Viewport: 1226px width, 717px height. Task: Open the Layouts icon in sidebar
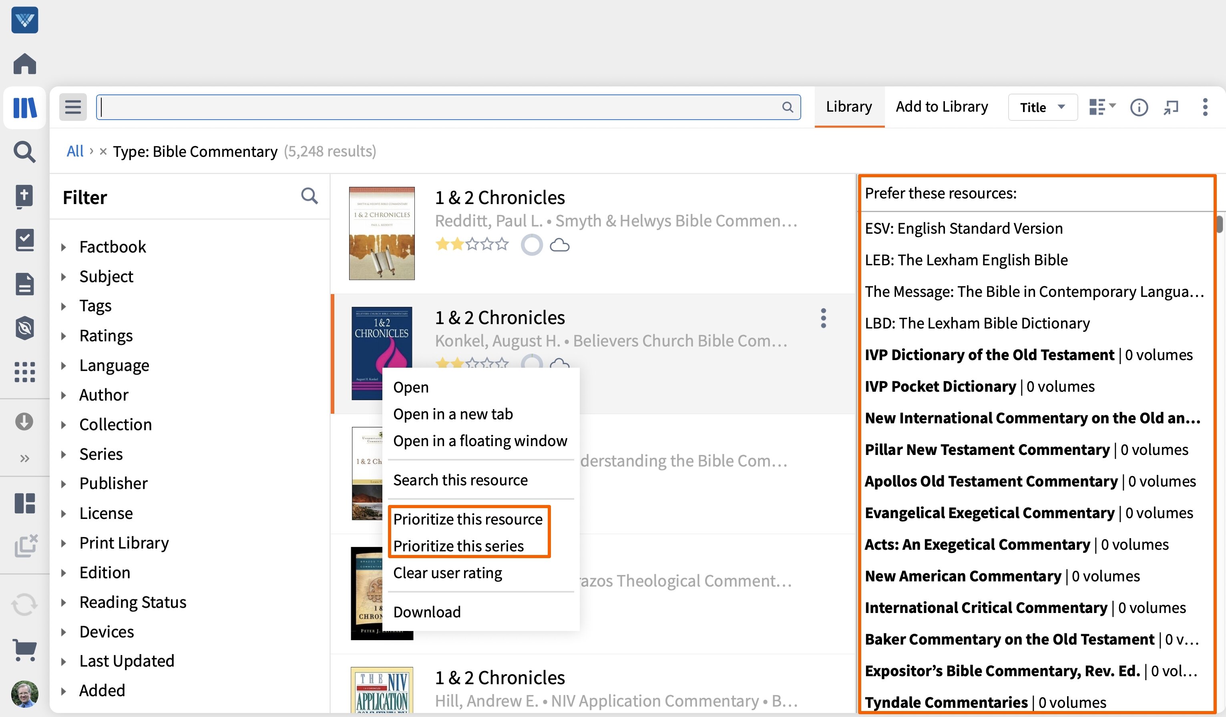[25, 503]
